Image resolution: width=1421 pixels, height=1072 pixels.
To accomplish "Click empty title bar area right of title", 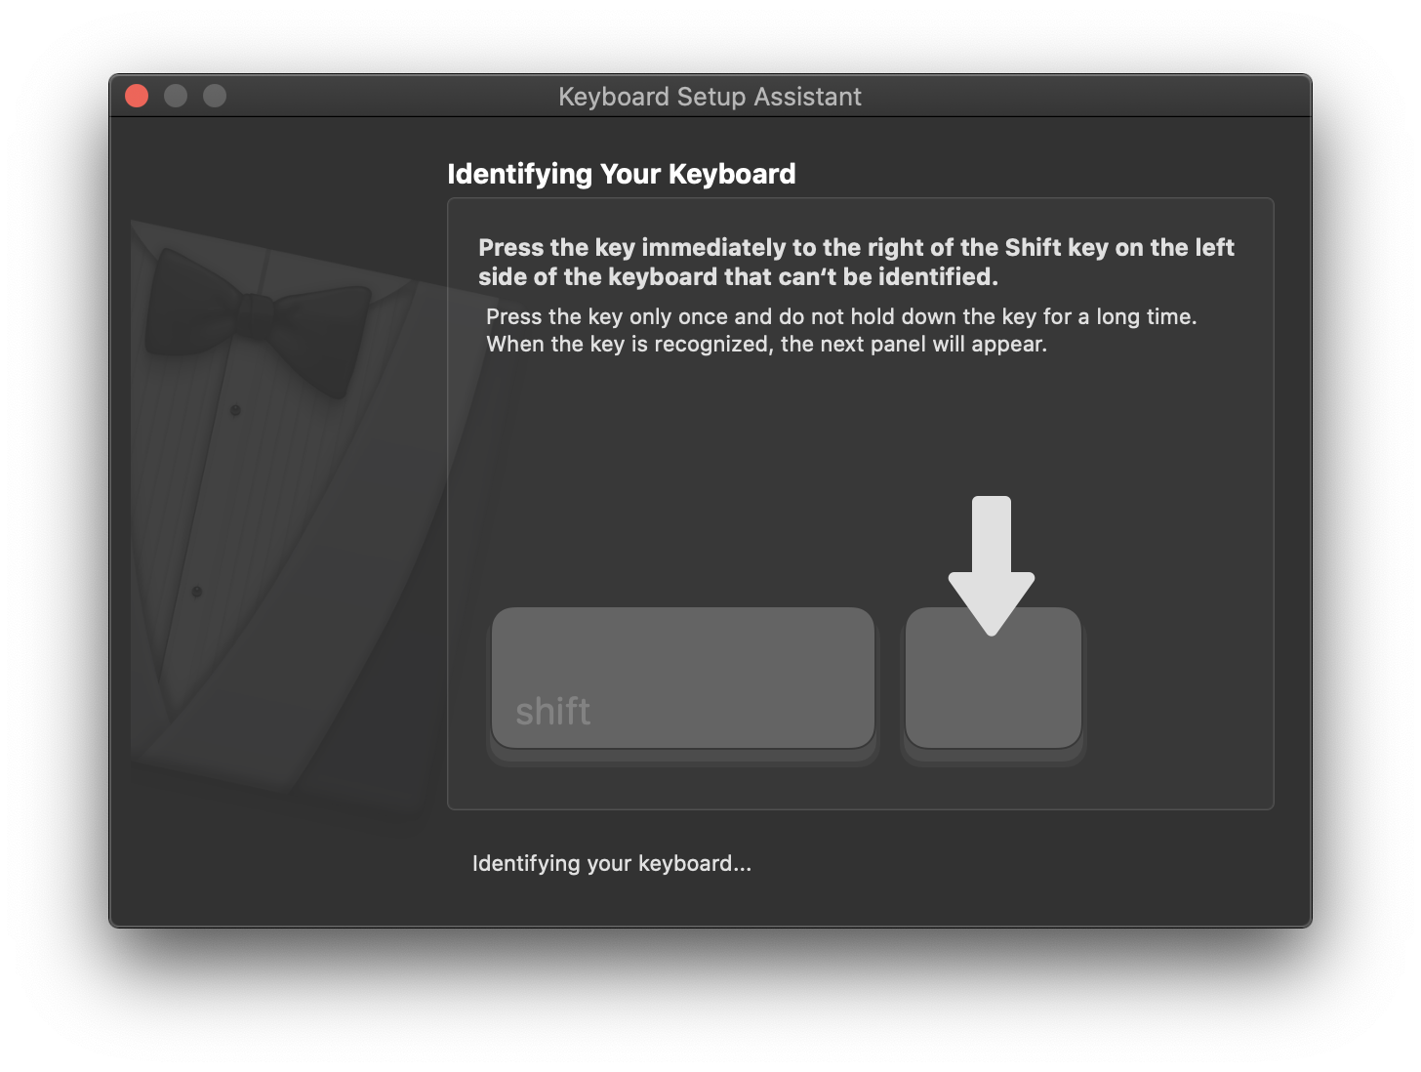I will [x=1074, y=97].
